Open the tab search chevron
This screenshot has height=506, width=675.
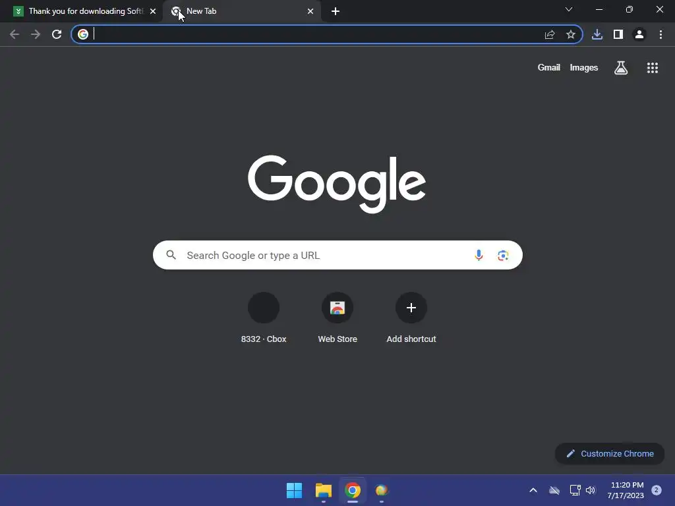(x=569, y=9)
